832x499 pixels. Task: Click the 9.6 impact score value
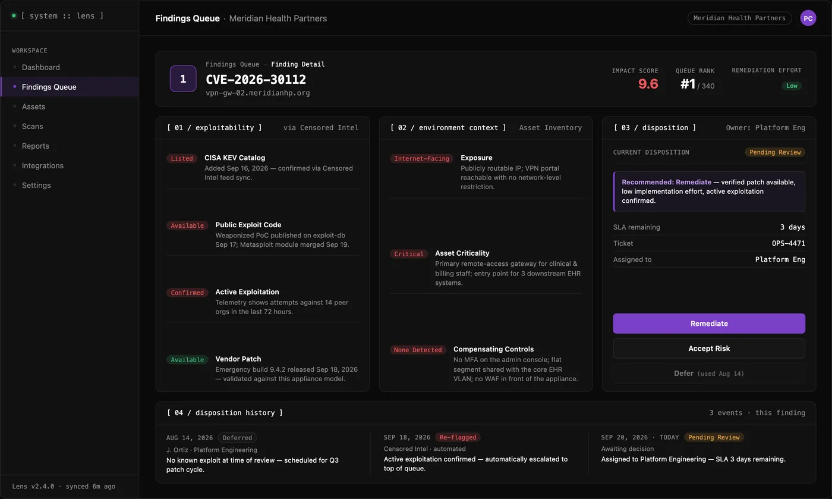pos(648,84)
